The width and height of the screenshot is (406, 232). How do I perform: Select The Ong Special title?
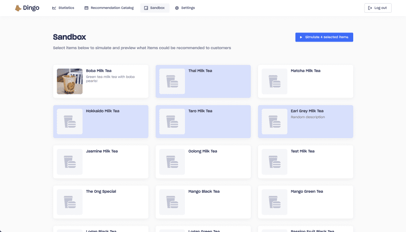click(x=101, y=191)
